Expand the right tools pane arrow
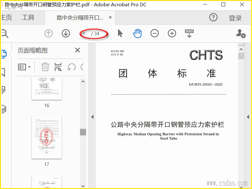The height and width of the screenshot is (189, 252). (x=248, y=117)
